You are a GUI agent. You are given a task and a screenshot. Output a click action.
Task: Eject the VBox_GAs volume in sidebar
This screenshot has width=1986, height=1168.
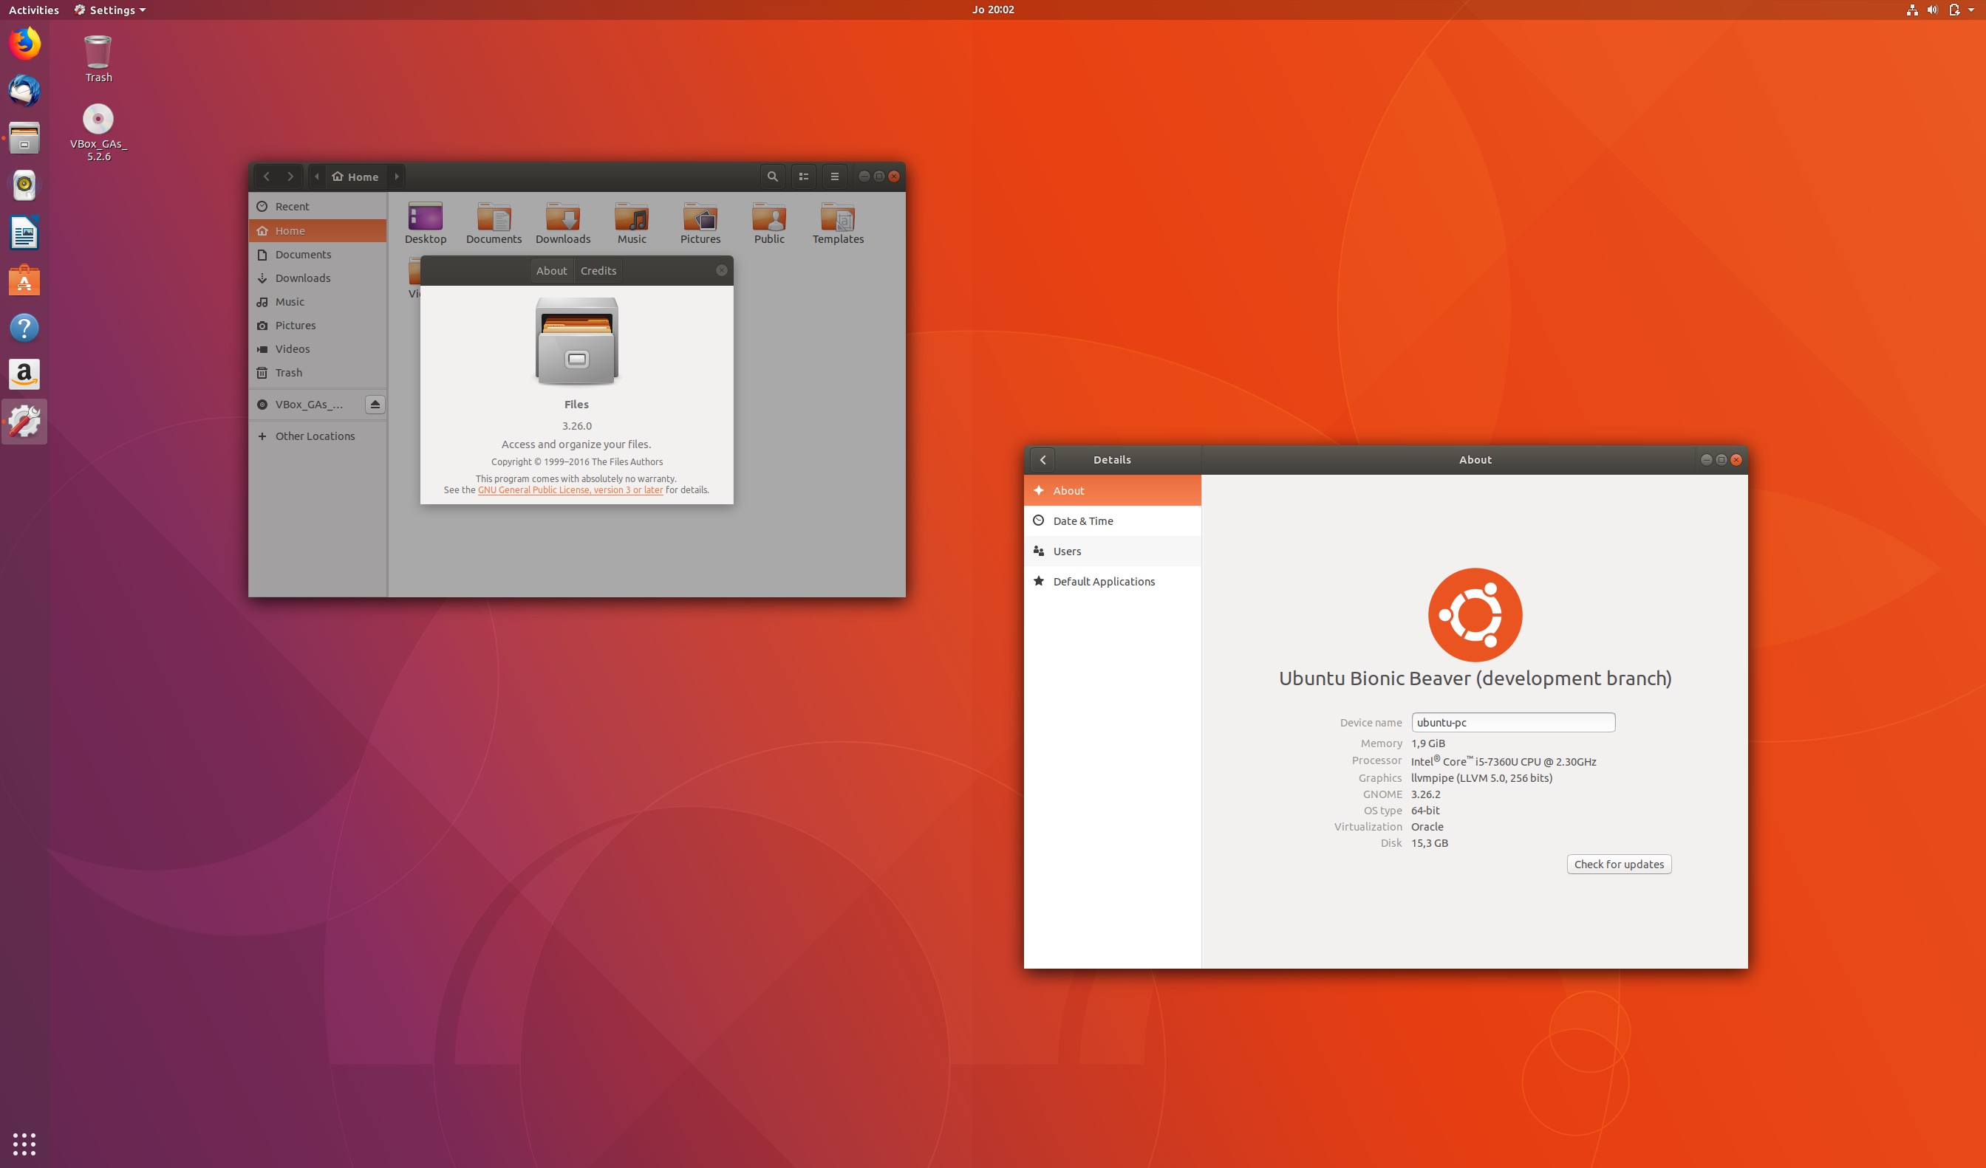[x=375, y=404]
